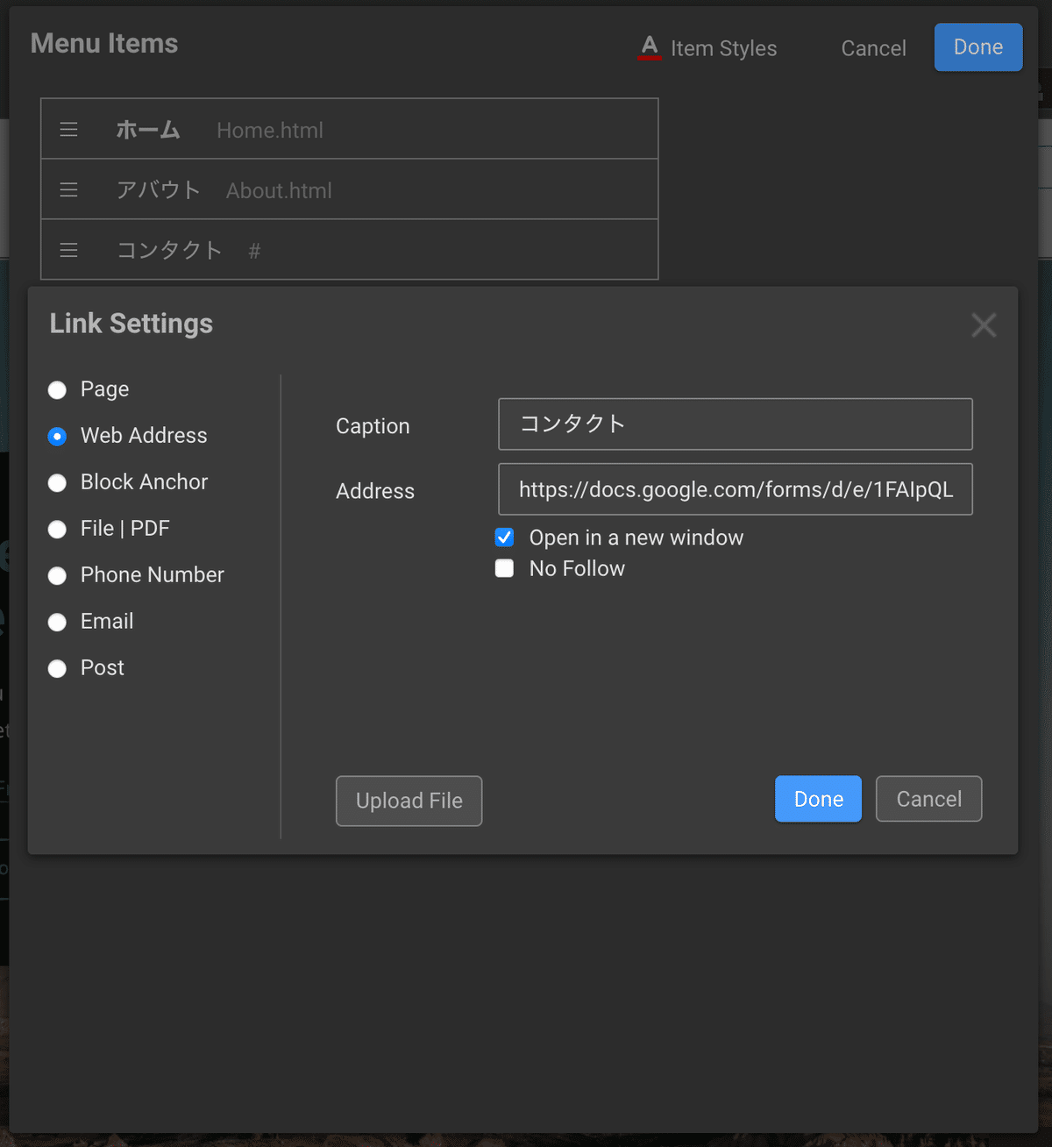
Task: Click the drag handle of the コンタクト row
Action: pos(68,251)
